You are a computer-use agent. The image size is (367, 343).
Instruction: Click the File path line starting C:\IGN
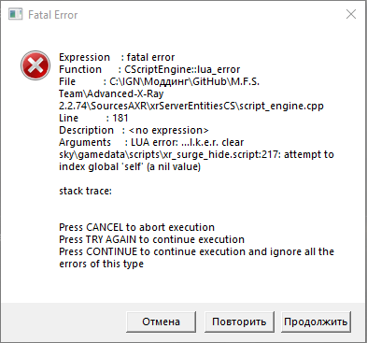159,81
